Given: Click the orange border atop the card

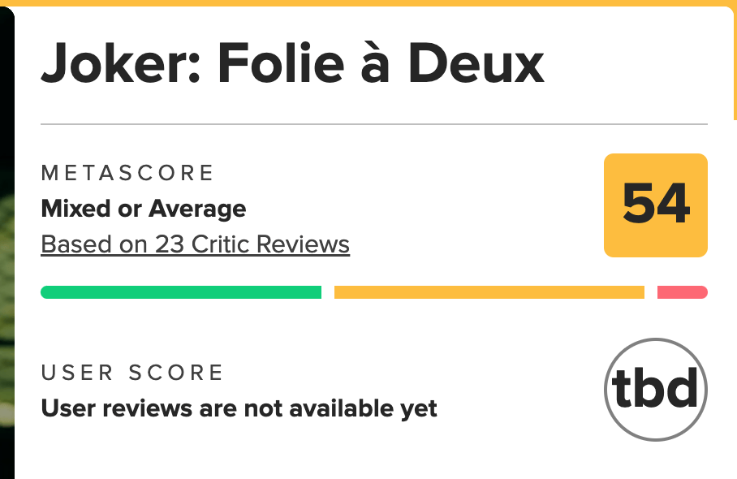Looking at the screenshot, I should [x=373, y=3].
